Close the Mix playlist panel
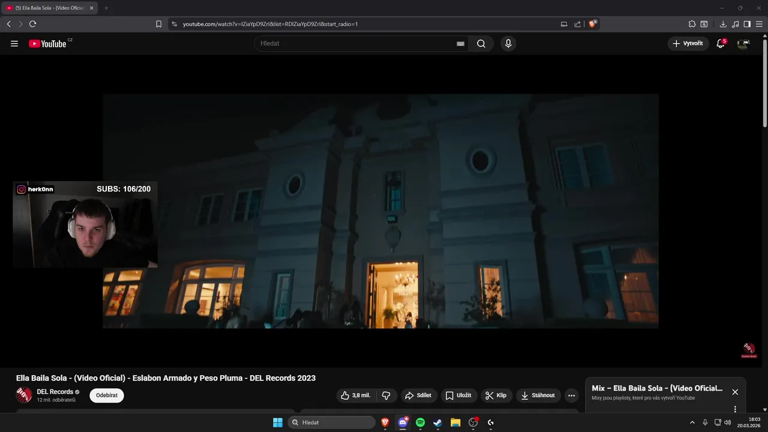This screenshot has width=768, height=432. (735, 392)
